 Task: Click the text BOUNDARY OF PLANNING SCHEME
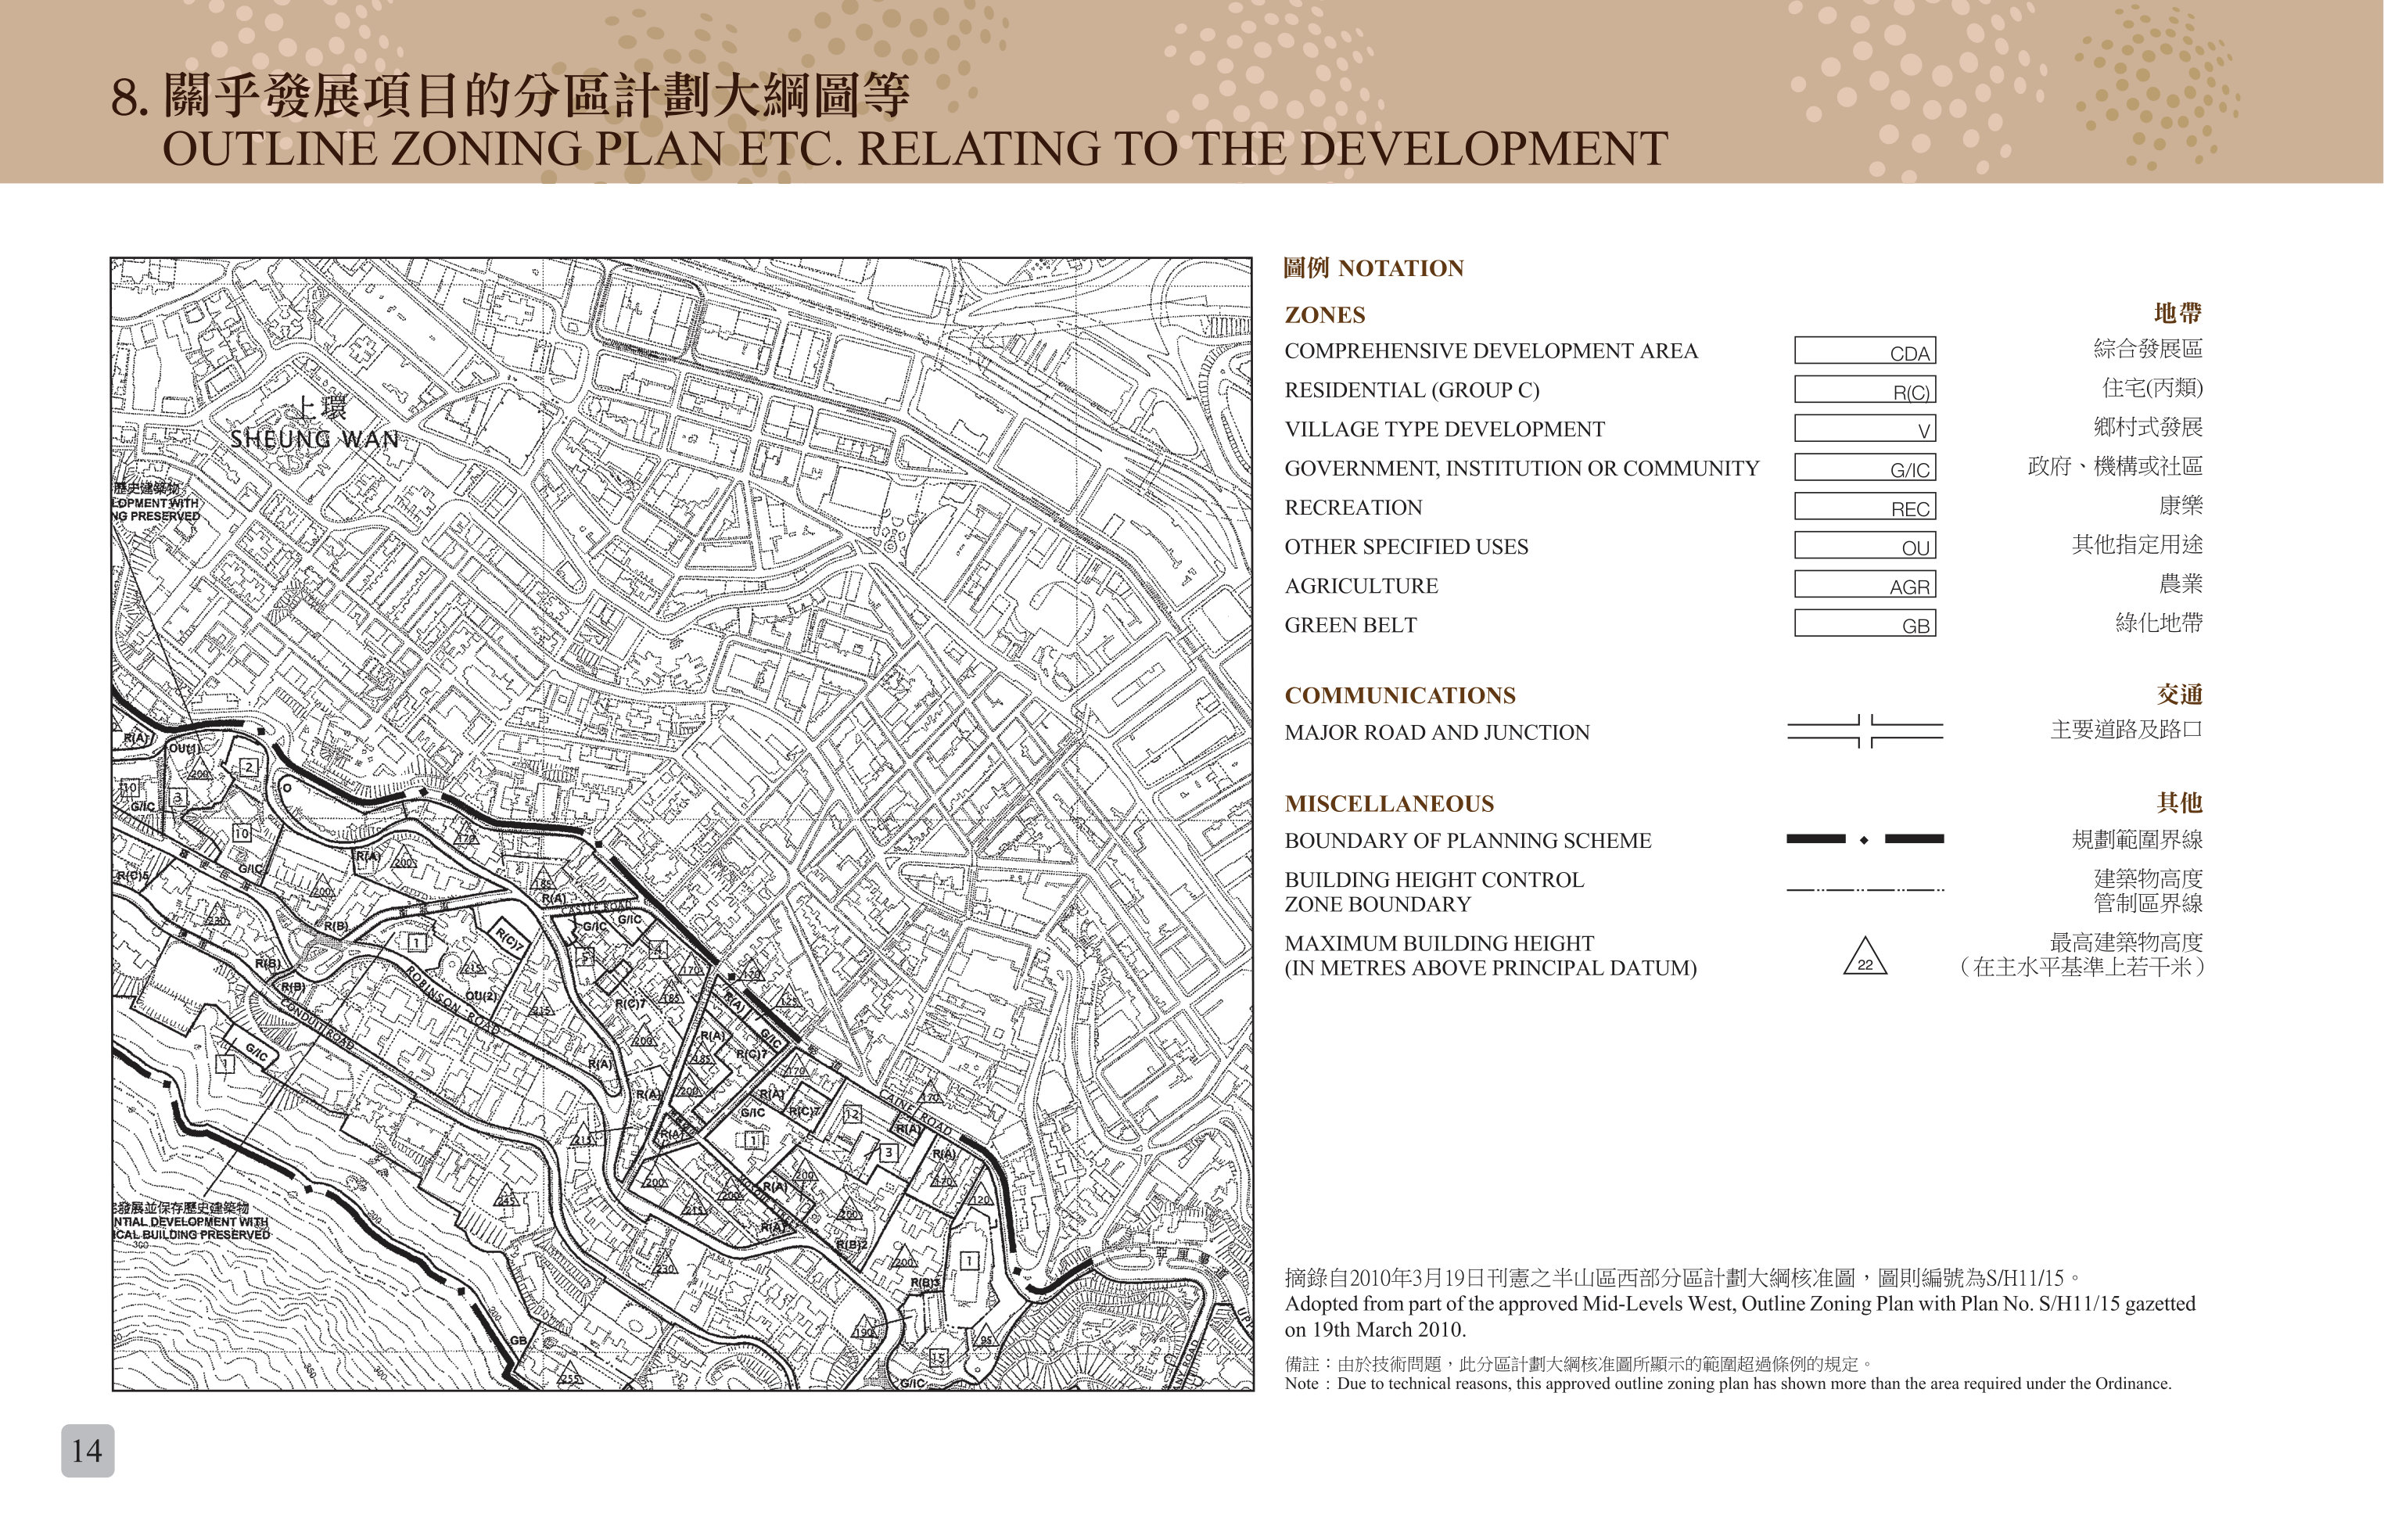tap(1468, 840)
